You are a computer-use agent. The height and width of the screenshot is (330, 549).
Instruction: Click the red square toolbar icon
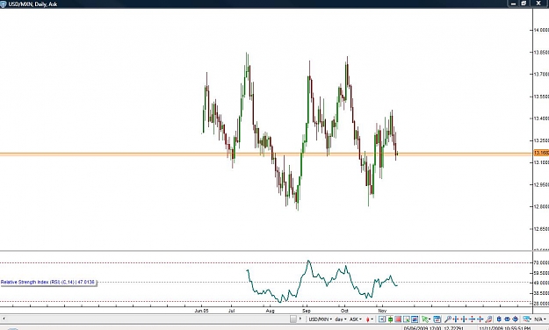[398, 319]
